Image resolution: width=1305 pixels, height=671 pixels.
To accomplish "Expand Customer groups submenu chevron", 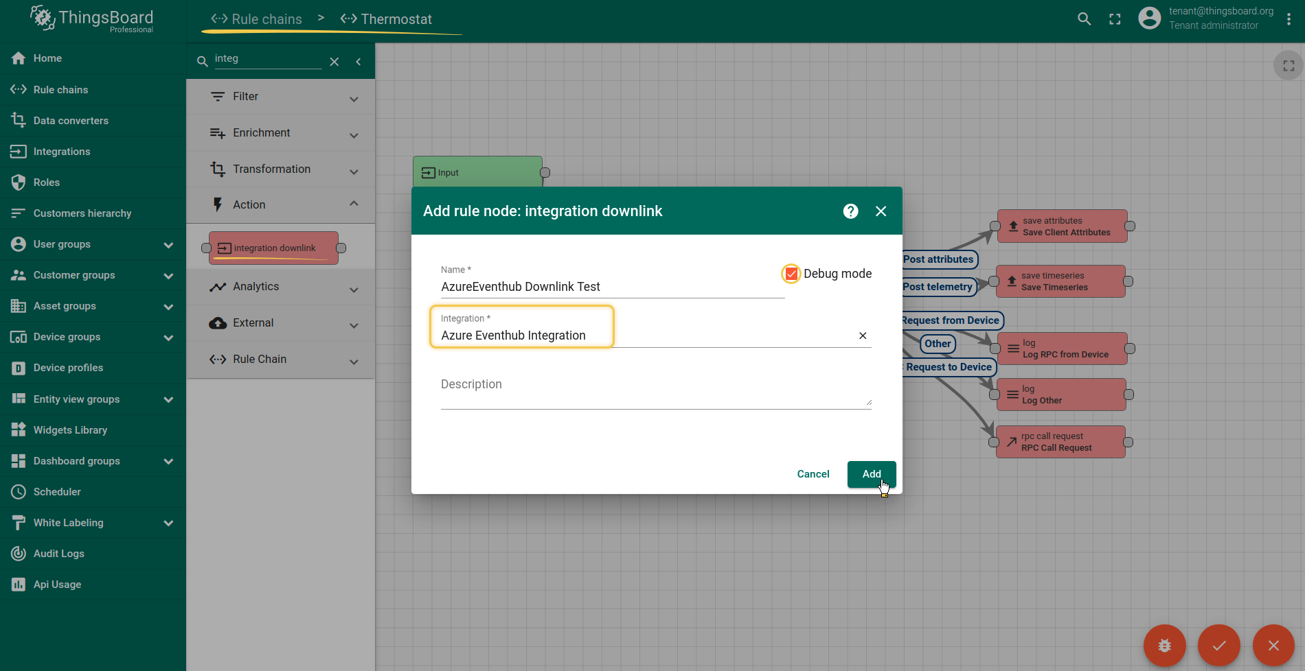I will [168, 276].
